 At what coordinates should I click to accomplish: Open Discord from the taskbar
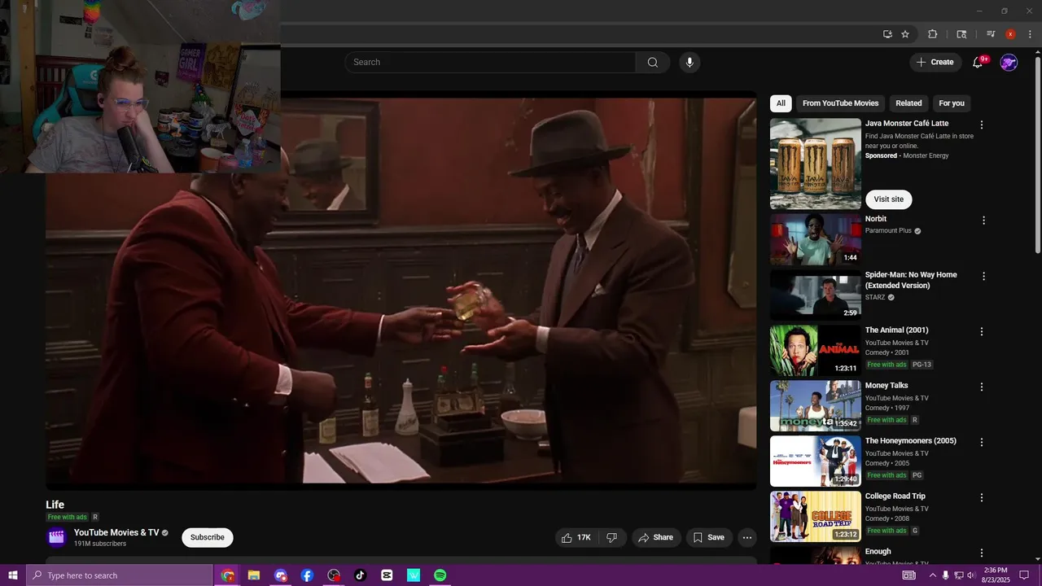[x=281, y=575]
